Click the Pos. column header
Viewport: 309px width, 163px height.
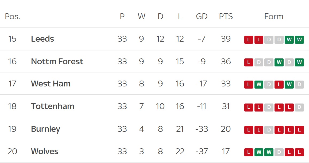13,17
